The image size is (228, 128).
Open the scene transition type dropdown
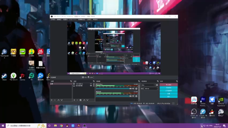point(148,85)
